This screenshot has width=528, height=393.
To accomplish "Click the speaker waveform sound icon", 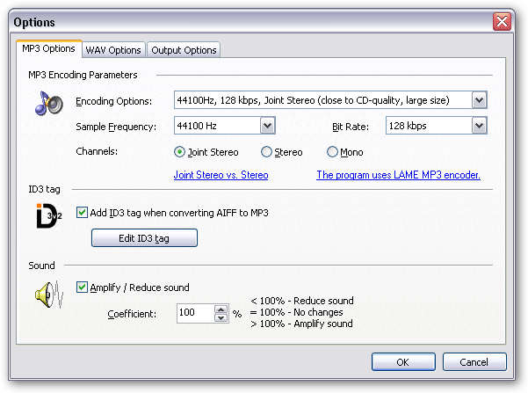I will coord(49,295).
